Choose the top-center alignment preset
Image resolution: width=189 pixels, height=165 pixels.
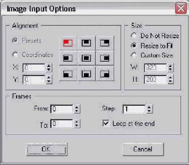[x=86, y=43]
